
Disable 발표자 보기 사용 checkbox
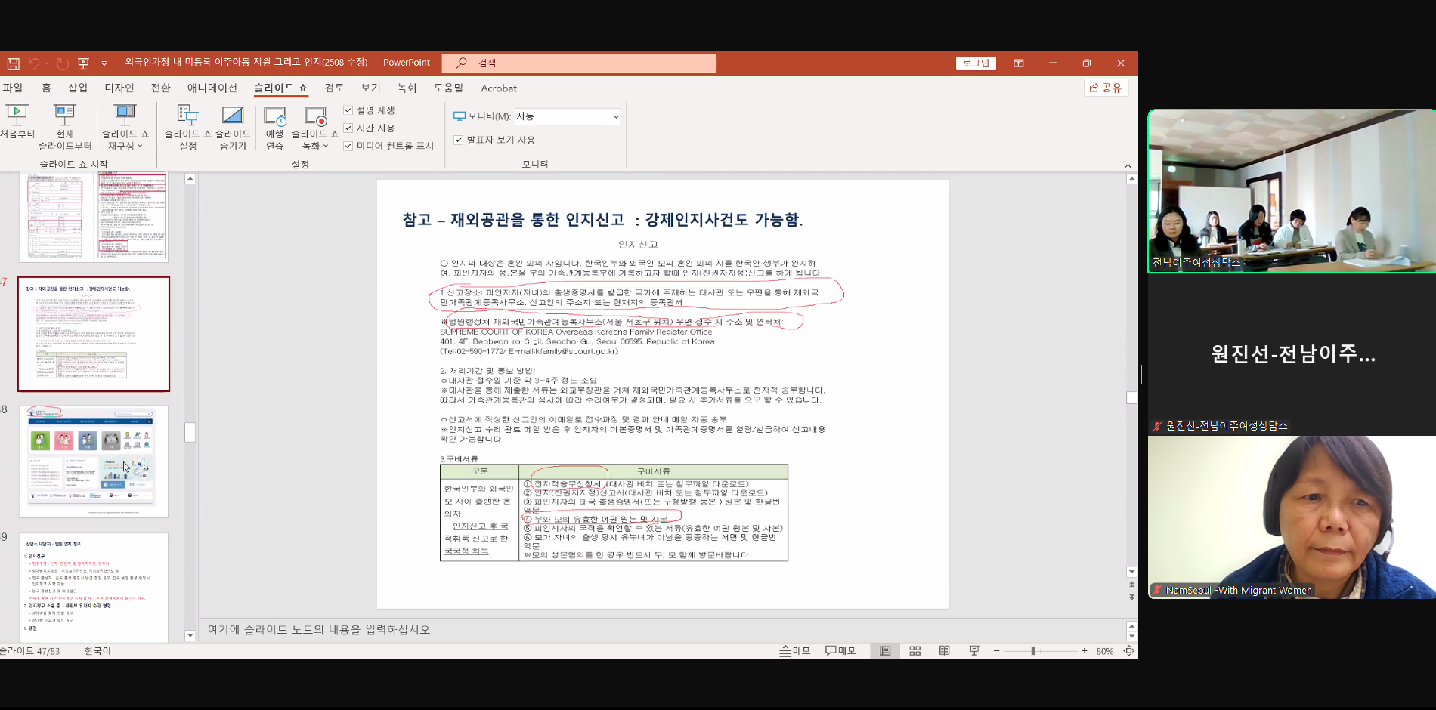(459, 140)
